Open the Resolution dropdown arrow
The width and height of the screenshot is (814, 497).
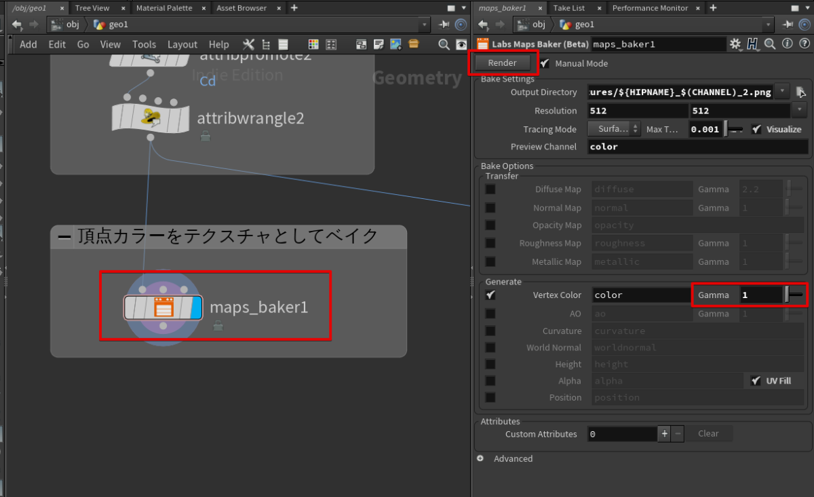[x=800, y=110]
